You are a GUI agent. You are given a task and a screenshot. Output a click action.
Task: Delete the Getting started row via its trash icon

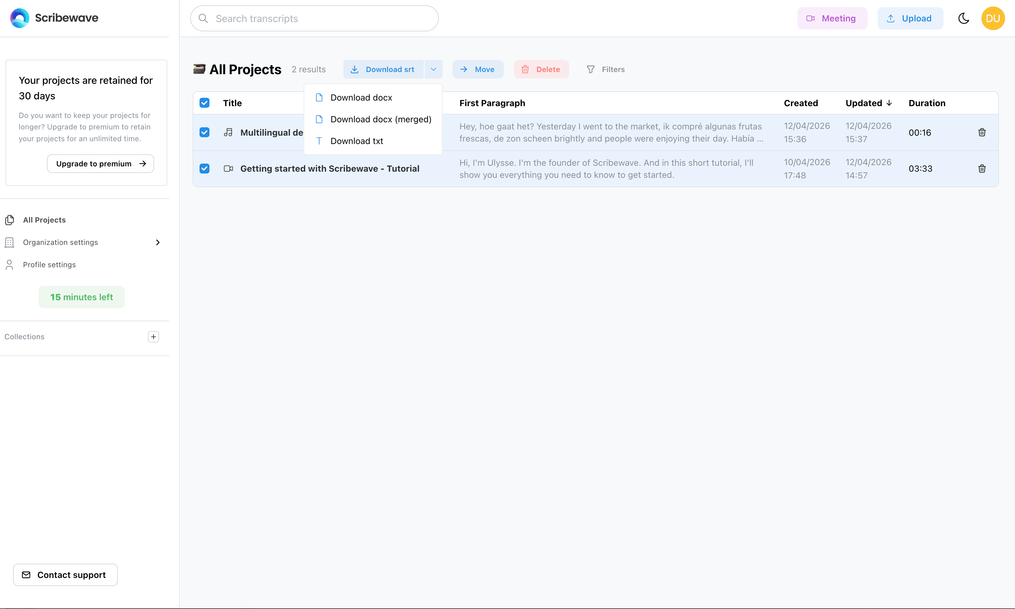coord(982,168)
